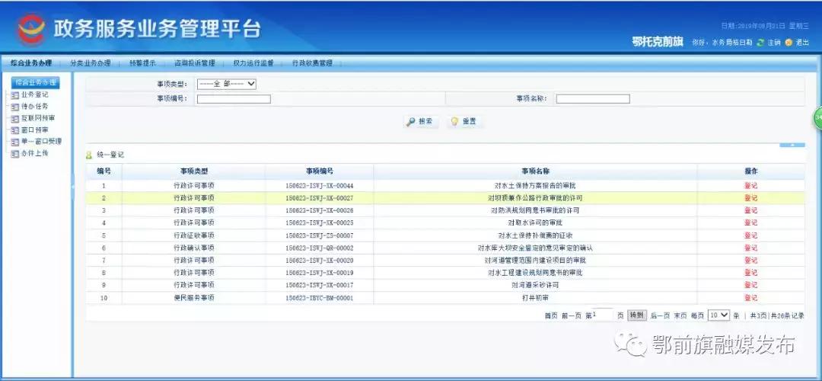
Task: Click 登记 for 对水土保持补偿费的征收
Action: click(750, 235)
